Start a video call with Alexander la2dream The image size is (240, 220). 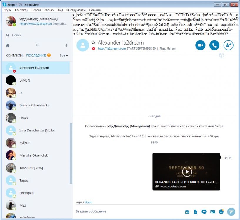click(x=200, y=45)
